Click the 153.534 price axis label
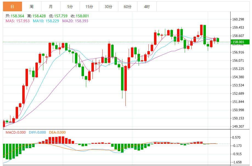The height and width of the screenshot is (166, 252). pos(238,85)
